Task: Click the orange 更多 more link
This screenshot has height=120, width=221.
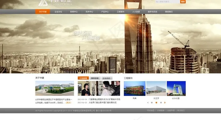Action: click(x=69, y=103)
